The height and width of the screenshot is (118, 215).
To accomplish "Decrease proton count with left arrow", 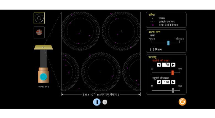I will 159,65.
